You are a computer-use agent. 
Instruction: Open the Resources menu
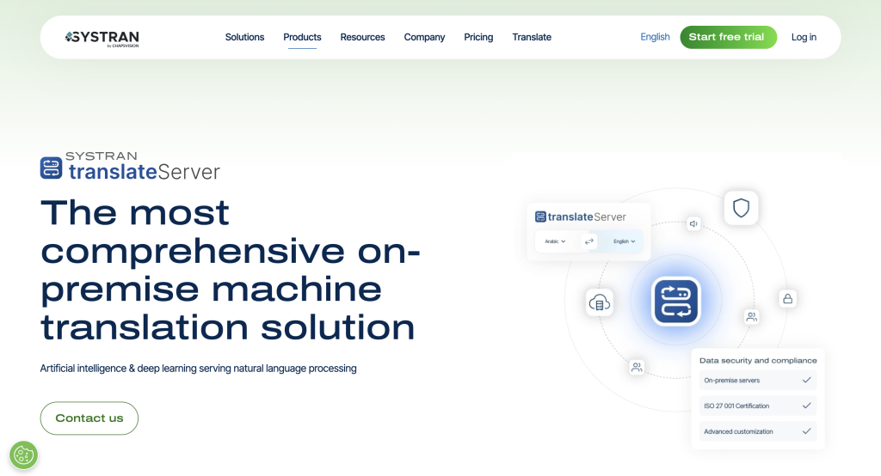362,37
